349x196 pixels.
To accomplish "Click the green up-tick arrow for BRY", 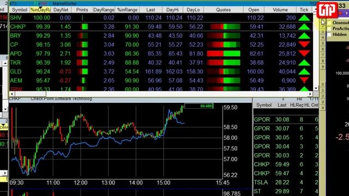I will (304, 36).
